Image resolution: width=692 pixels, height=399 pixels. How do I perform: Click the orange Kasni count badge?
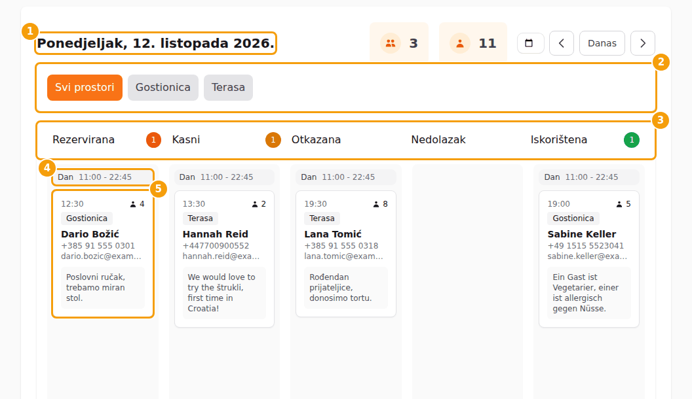point(273,140)
